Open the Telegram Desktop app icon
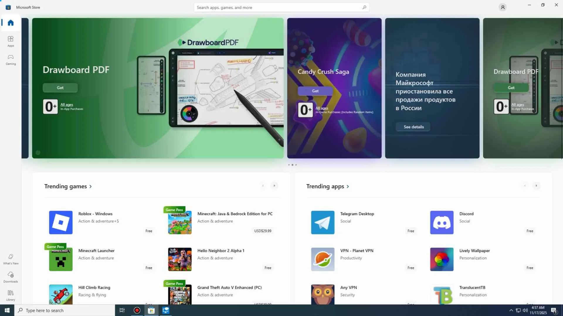The image size is (563, 316). coord(323,222)
